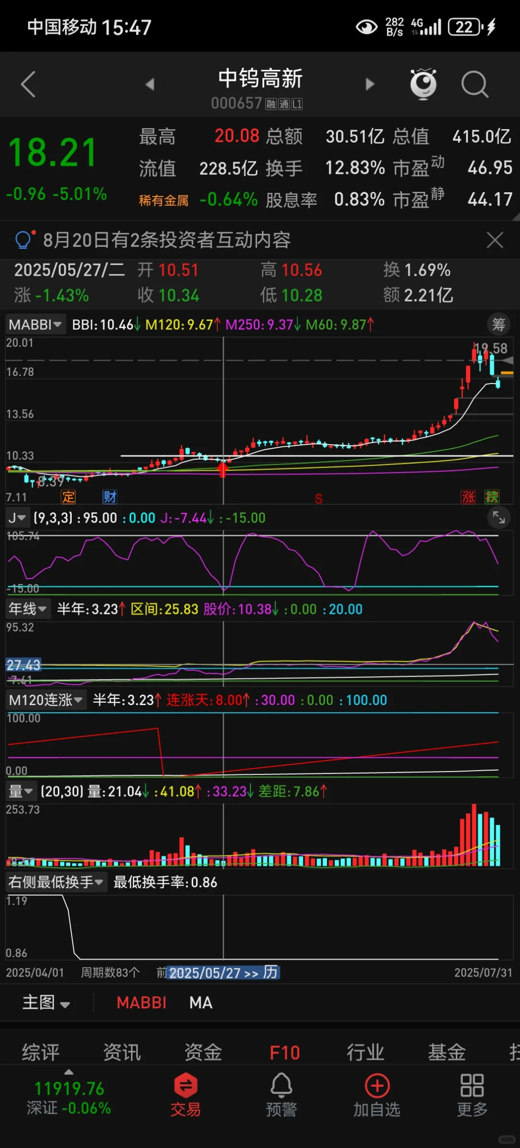Image resolution: width=520 pixels, height=1148 pixels.
Task: Open the M120连涨 indicator dropdown
Action: click(x=46, y=700)
